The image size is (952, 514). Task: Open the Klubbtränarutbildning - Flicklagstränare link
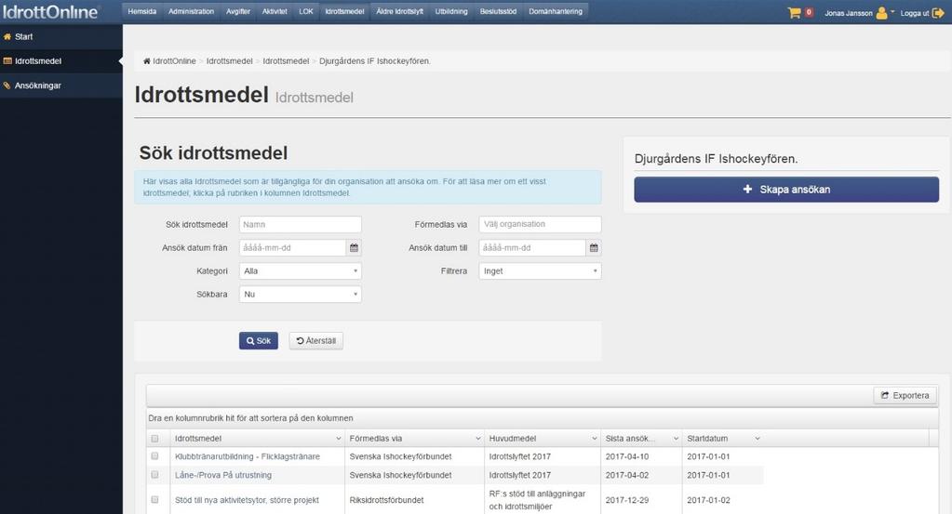pyautogui.click(x=248, y=456)
